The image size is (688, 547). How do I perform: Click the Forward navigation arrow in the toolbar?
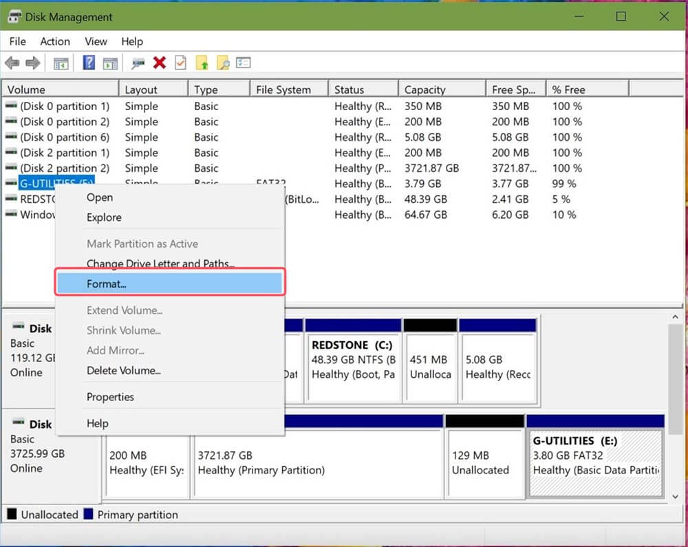[32, 63]
